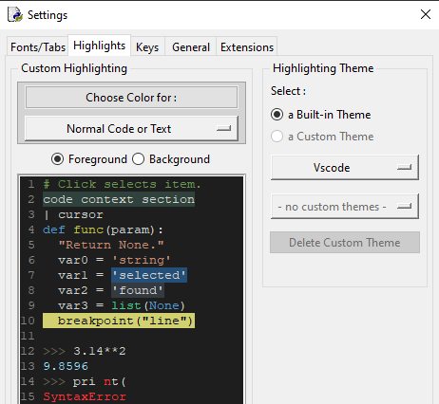
Task: Switch to the Fonts/Tabs tab
Action: pyautogui.click(x=38, y=47)
